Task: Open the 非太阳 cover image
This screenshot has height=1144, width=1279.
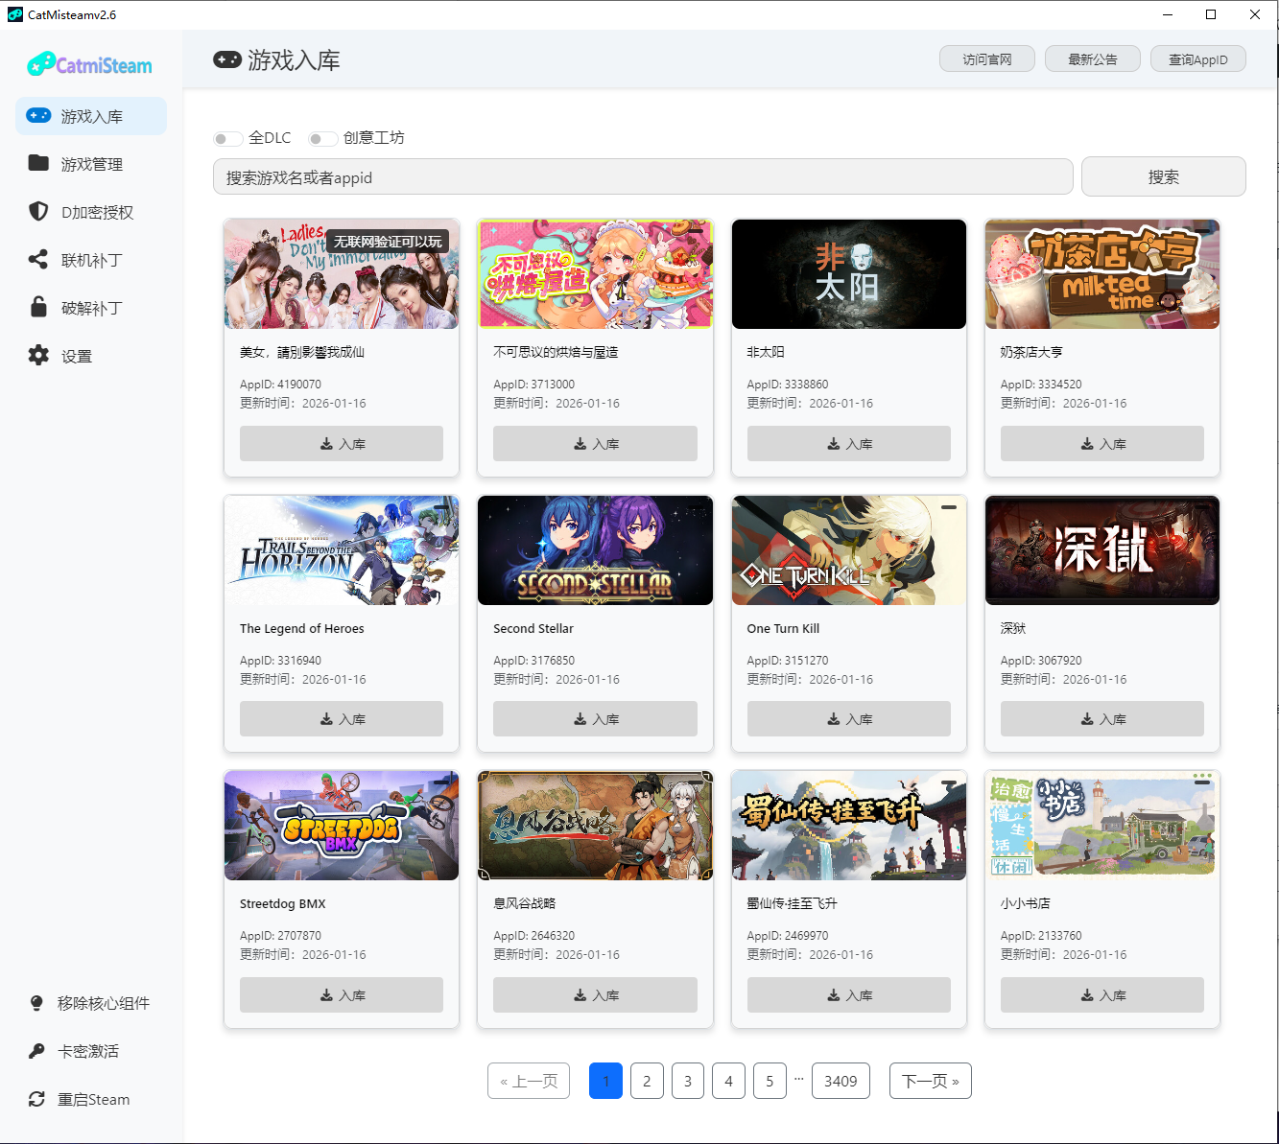Action: (849, 274)
